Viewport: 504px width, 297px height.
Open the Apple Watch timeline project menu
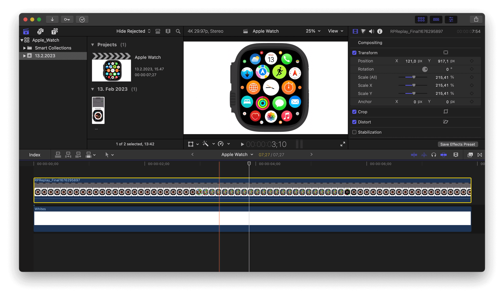[x=237, y=155]
